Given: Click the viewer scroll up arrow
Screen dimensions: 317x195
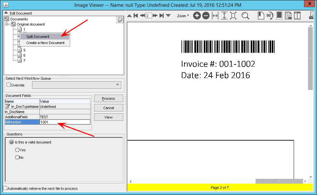Looking at the screenshot, I should point(311,26).
